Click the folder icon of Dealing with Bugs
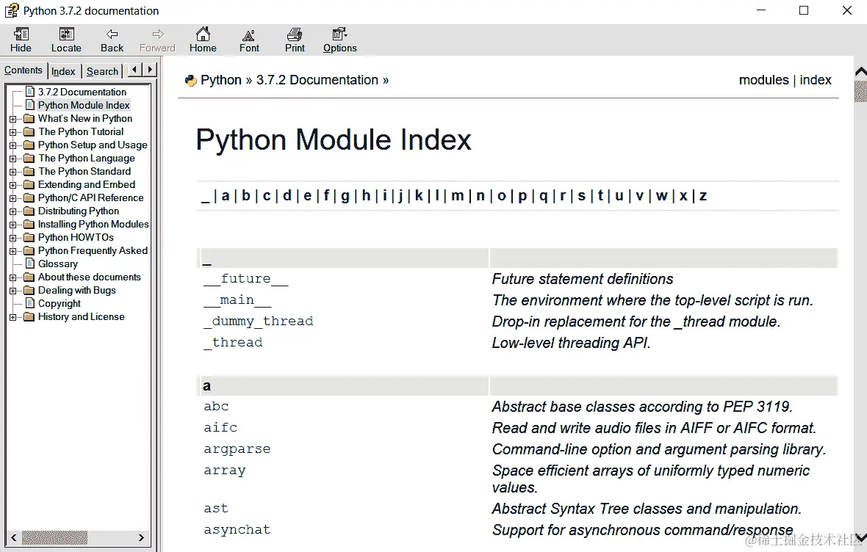This screenshot has width=867, height=552. [x=29, y=291]
